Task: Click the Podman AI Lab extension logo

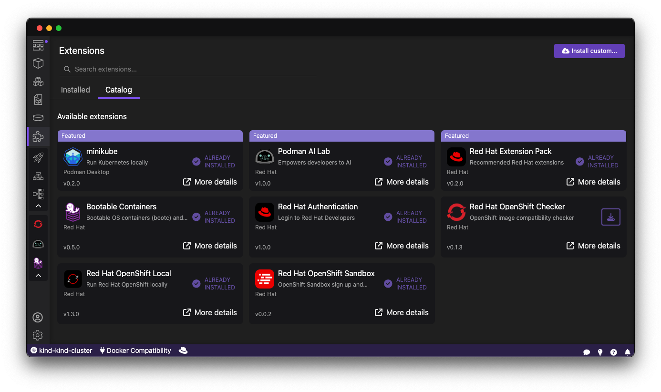Action: tap(265, 157)
